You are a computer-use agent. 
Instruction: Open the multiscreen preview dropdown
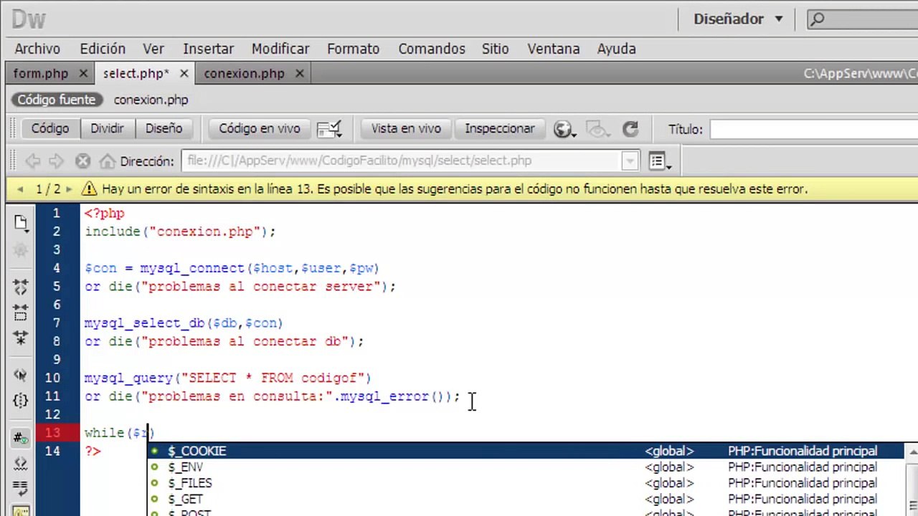329,129
